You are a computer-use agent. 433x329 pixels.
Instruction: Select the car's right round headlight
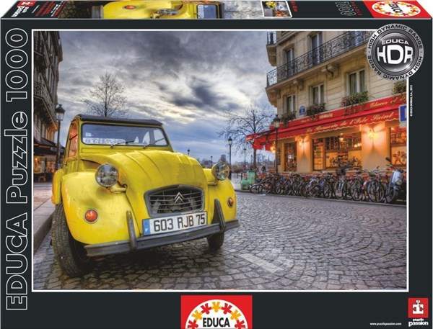[220, 171]
